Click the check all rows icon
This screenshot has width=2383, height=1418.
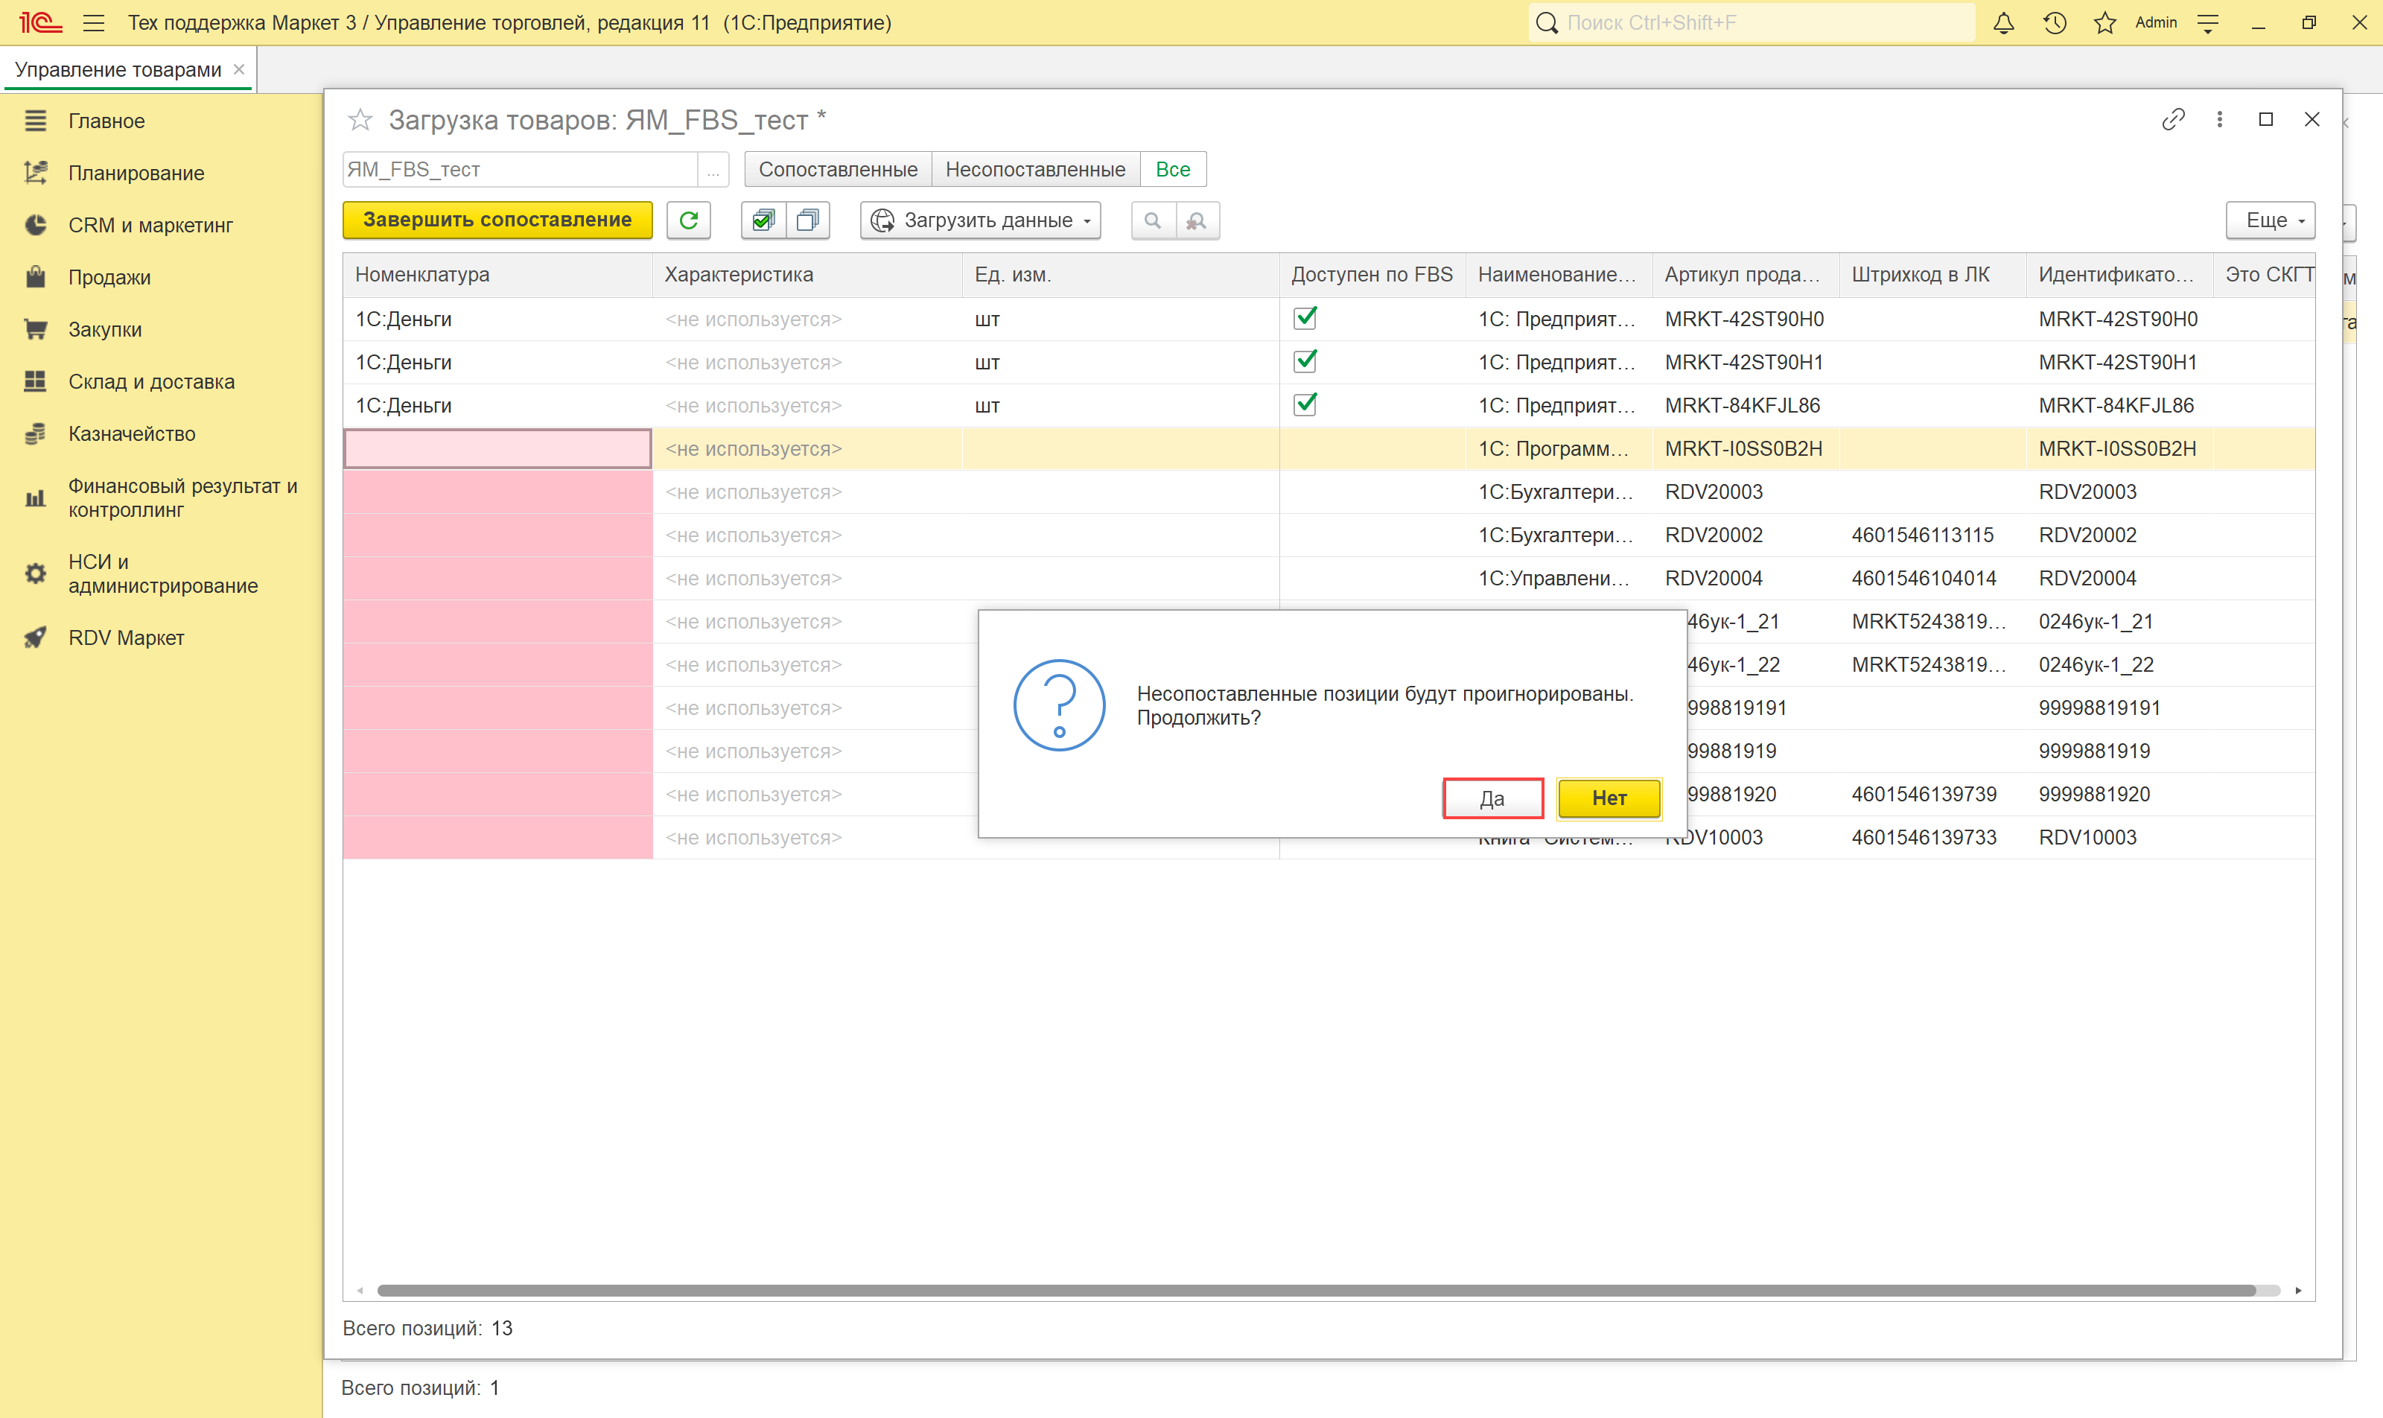point(763,220)
